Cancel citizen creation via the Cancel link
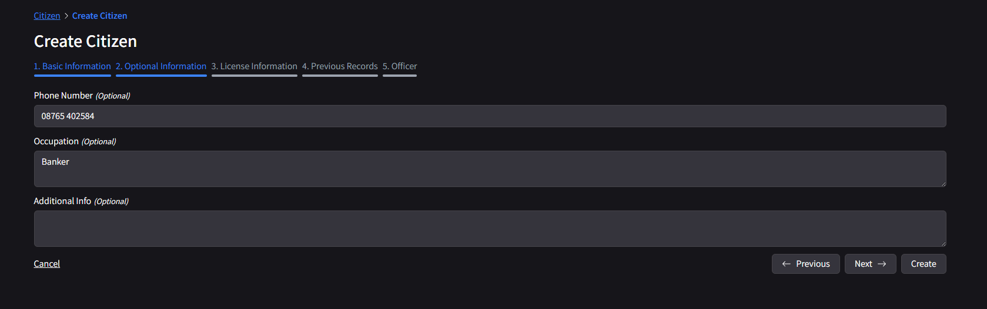This screenshot has height=309, width=987. click(x=47, y=264)
